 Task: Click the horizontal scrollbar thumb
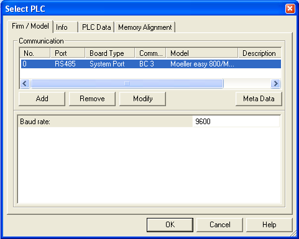point(127,84)
